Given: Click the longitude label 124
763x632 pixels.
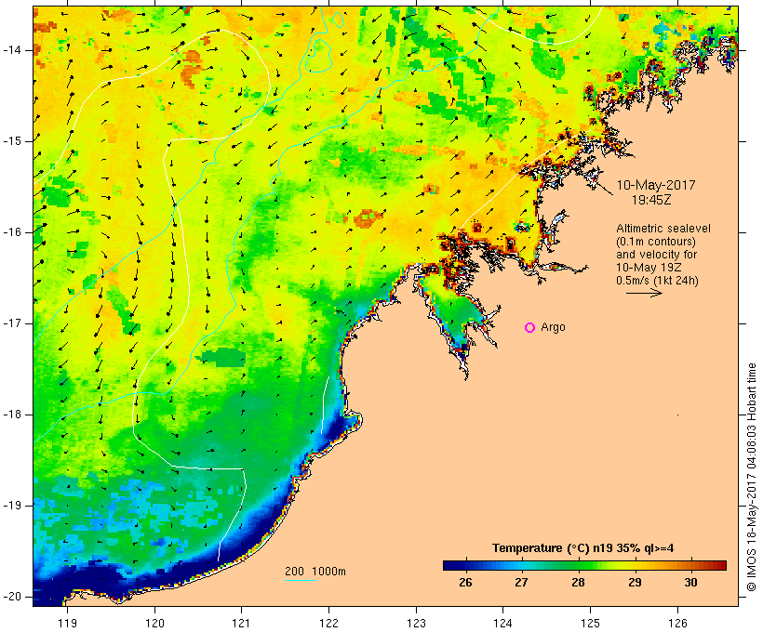Looking at the screenshot, I should click(502, 623).
